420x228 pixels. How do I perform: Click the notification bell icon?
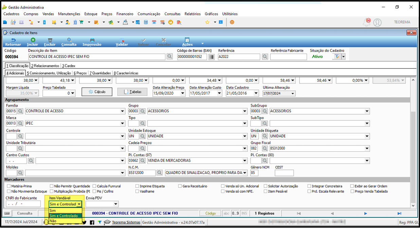click(x=367, y=22)
